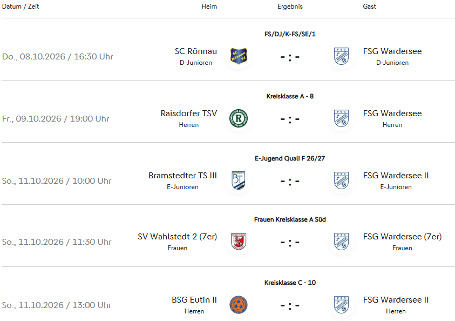Open FSG Wardersee (7er) Frauen team link
This screenshot has width=455, height=321.
pyautogui.click(x=402, y=237)
